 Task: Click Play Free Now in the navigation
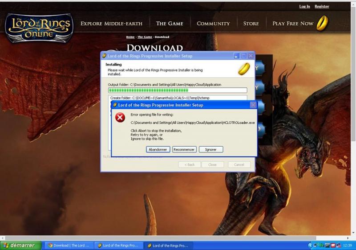pyautogui.click(x=293, y=24)
